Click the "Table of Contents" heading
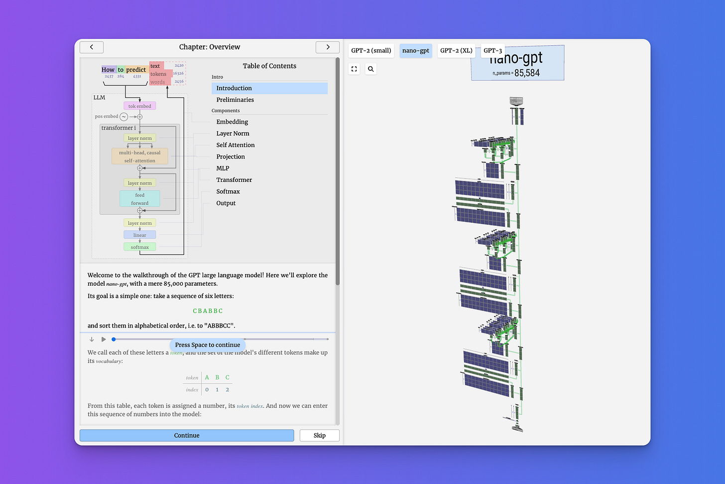The height and width of the screenshot is (484, 725). (x=269, y=66)
